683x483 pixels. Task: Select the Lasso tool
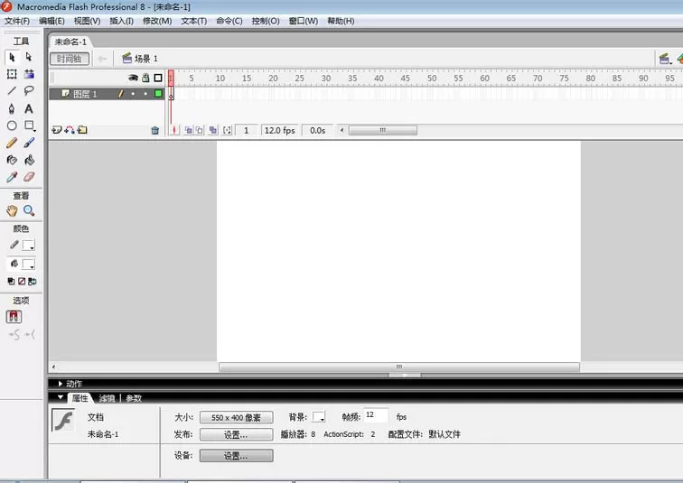tap(29, 91)
